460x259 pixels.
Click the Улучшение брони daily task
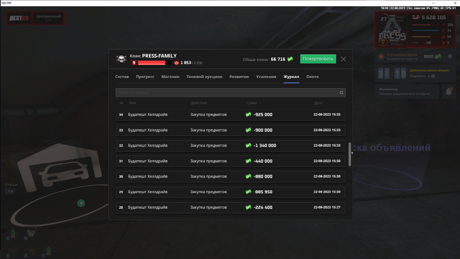pyautogui.click(x=414, y=57)
